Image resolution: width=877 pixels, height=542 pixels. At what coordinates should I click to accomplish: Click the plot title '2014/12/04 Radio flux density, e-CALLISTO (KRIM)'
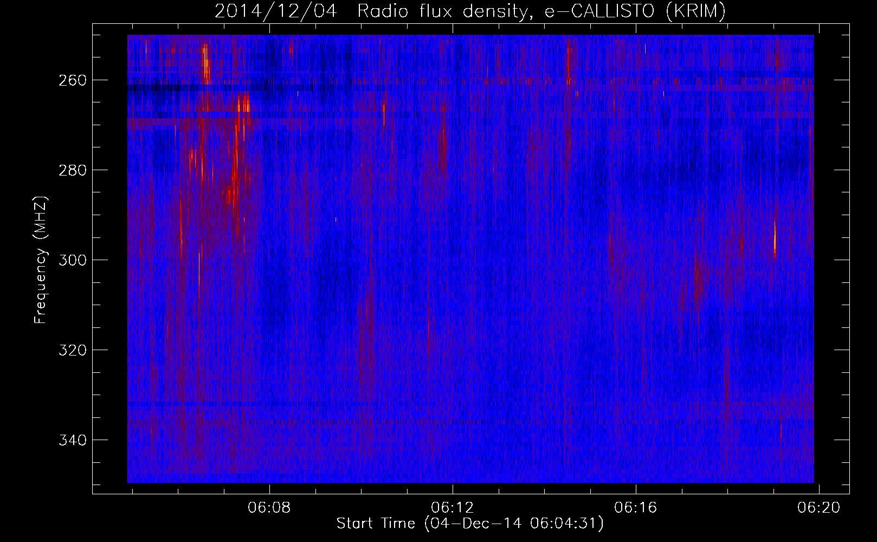(x=470, y=11)
